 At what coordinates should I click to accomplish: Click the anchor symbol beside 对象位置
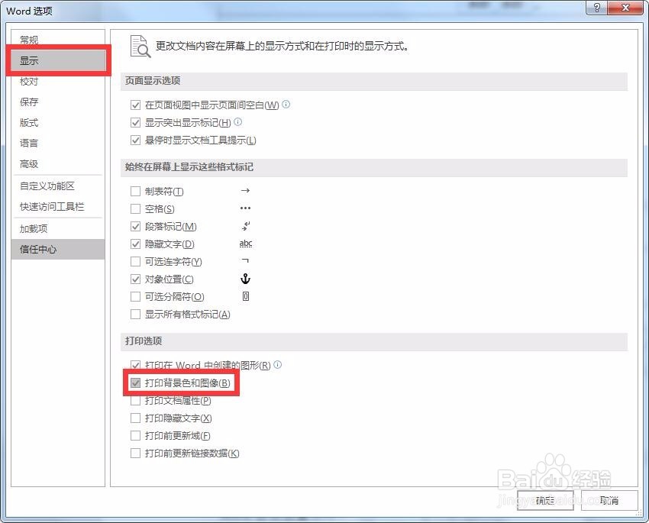(245, 278)
